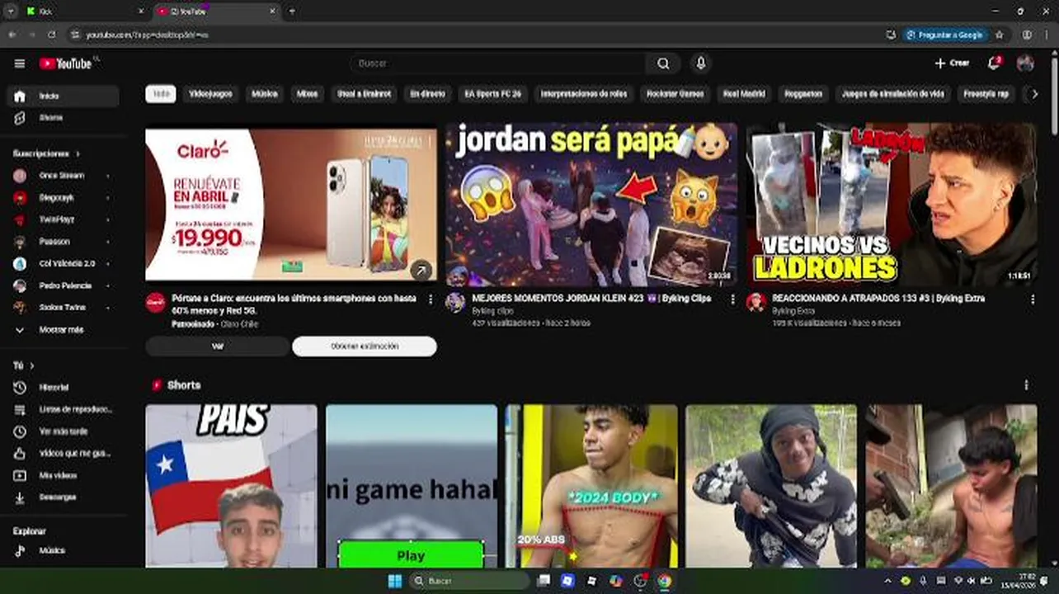This screenshot has height=594, width=1059.
Task: Start voice search with microphone
Action: [x=701, y=64]
